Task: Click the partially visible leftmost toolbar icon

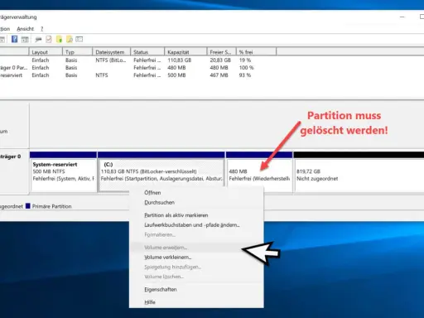Action: 2,40
